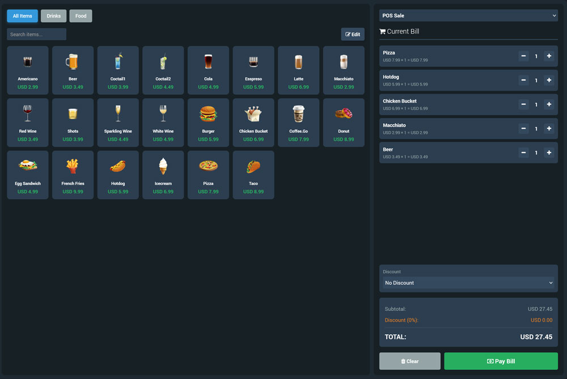Click the Red Wine glass icon

[x=27, y=113]
